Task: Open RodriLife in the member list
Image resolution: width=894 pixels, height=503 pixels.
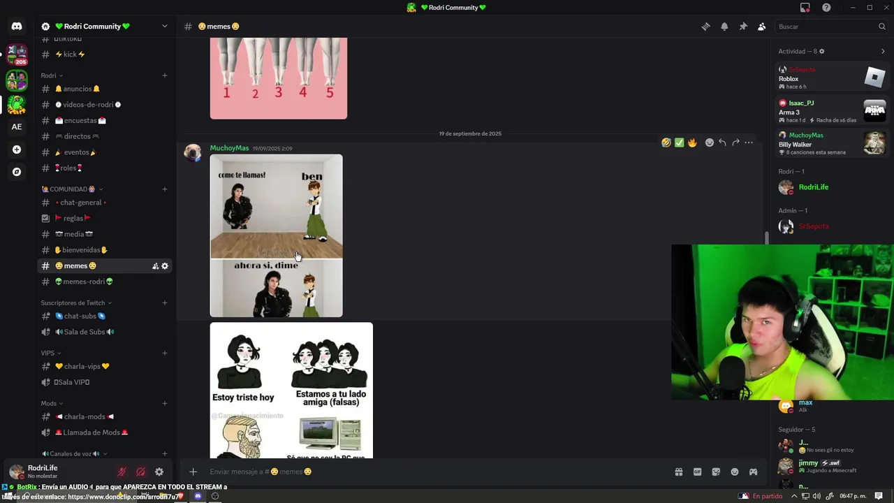Action: (830, 187)
